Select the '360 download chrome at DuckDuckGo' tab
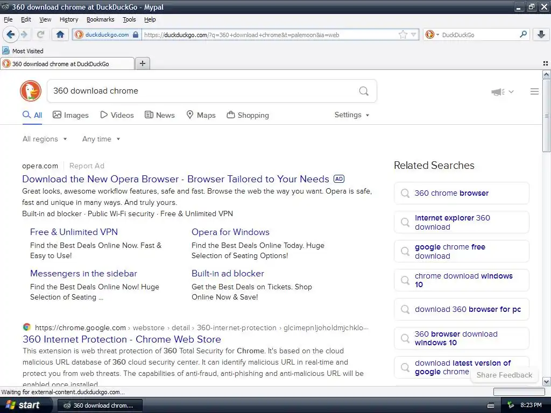 point(67,64)
